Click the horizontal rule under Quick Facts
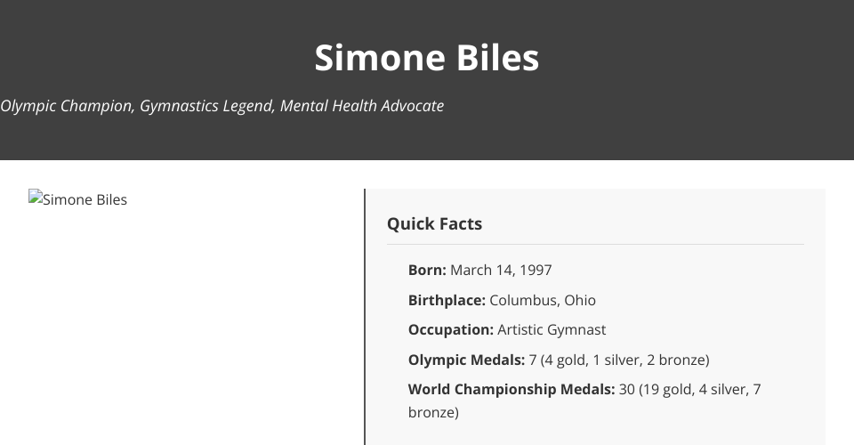The image size is (854, 445). [x=595, y=244]
